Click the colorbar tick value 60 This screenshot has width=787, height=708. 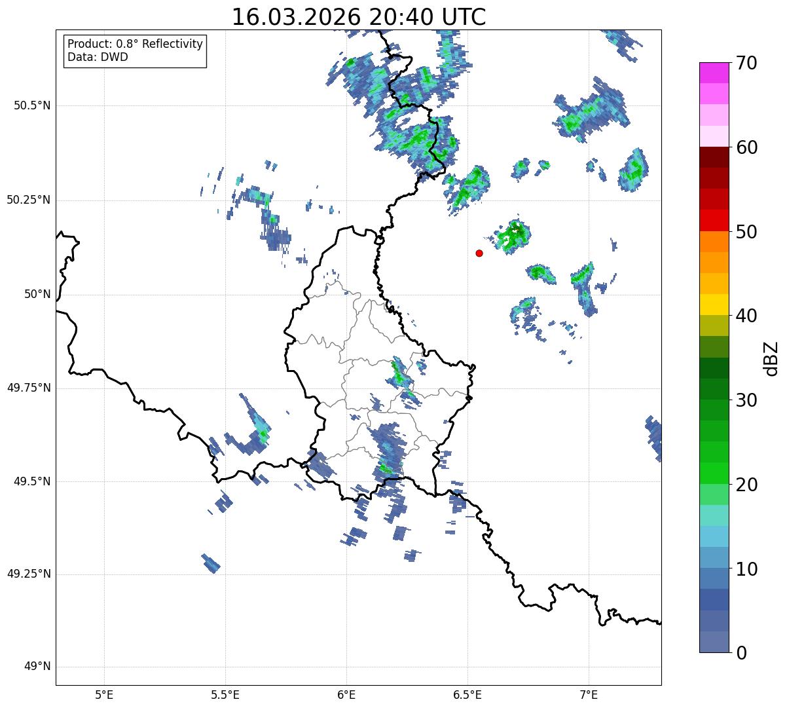click(x=746, y=147)
